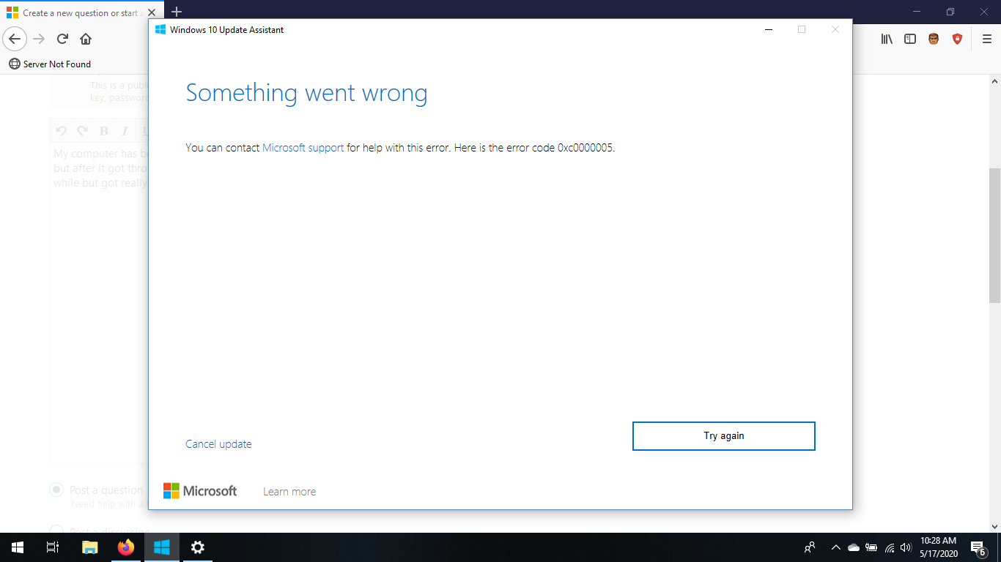
Task: Click the volume speaker tray icon
Action: 906,547
